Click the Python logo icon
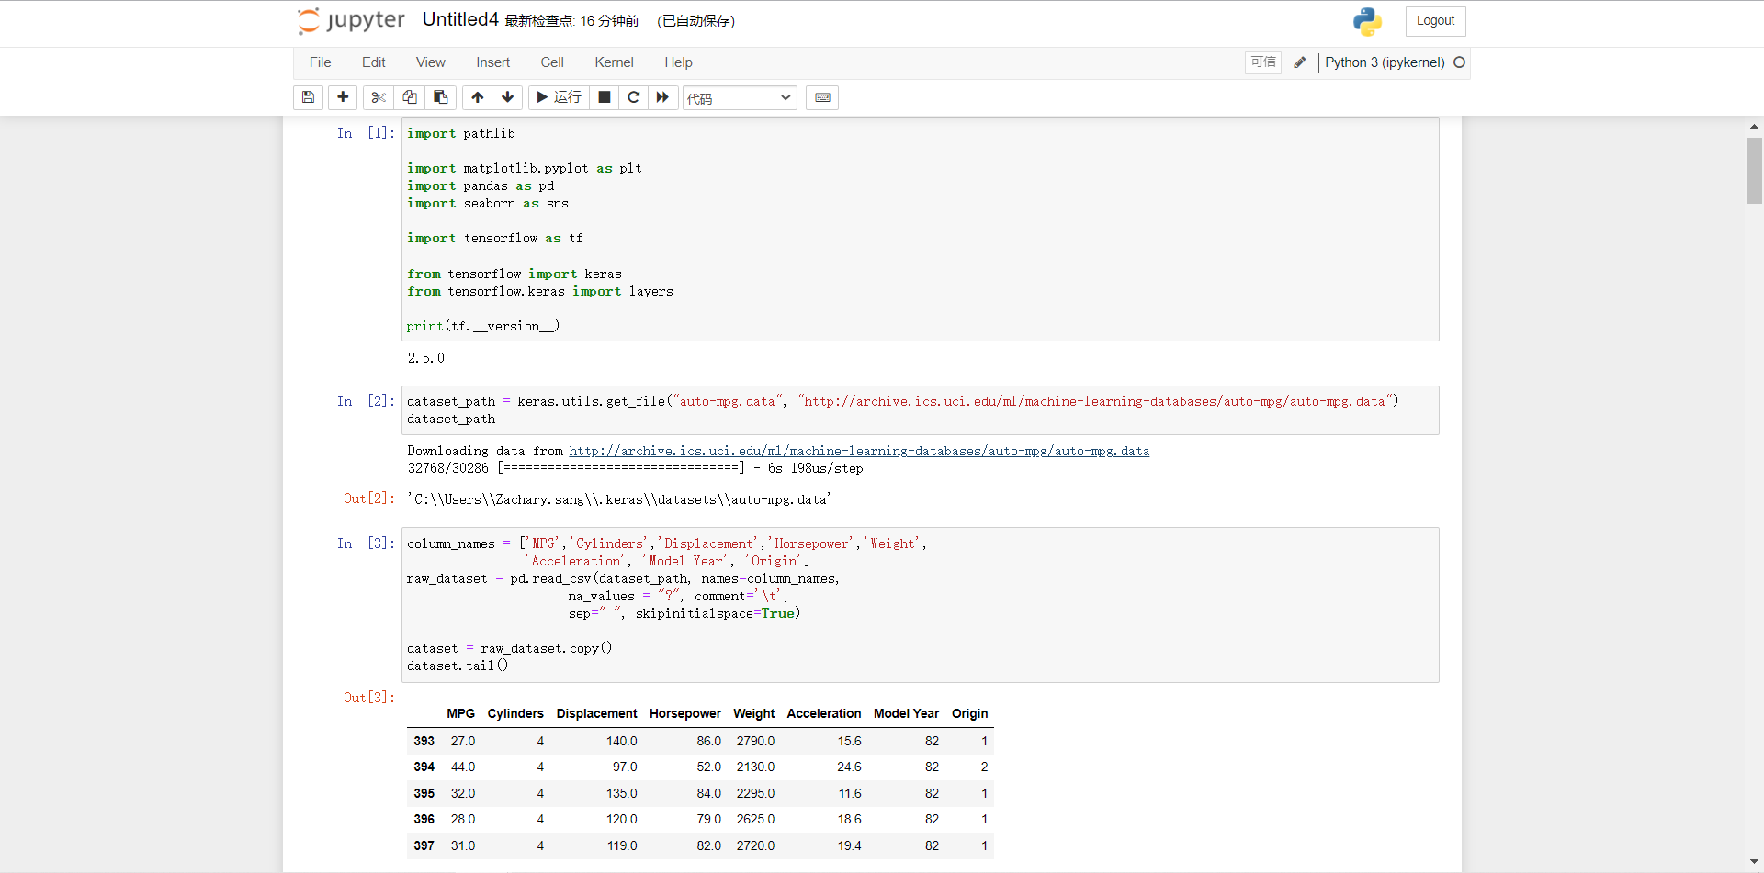Image resolution: width=1764 pixels, height=873 pixels. point(1367,21)
